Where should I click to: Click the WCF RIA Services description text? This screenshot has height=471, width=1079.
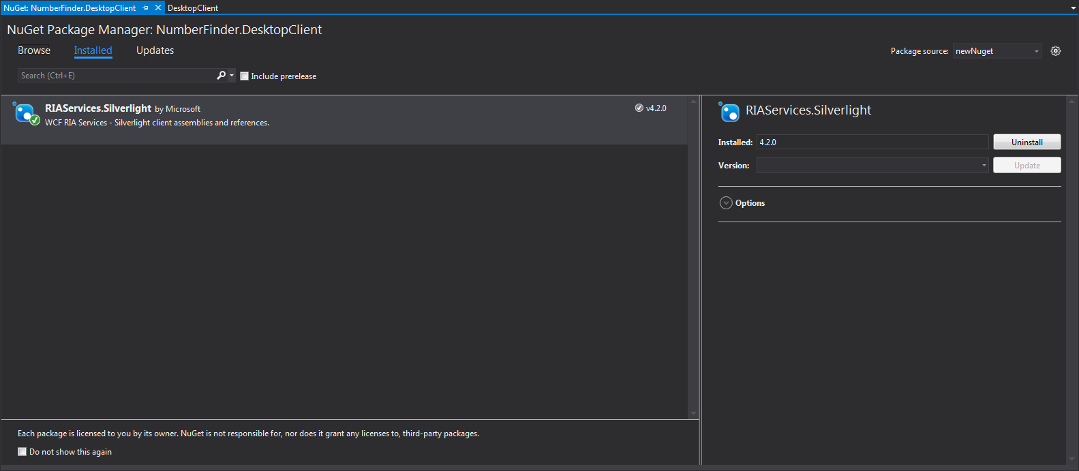pos(157,123)
